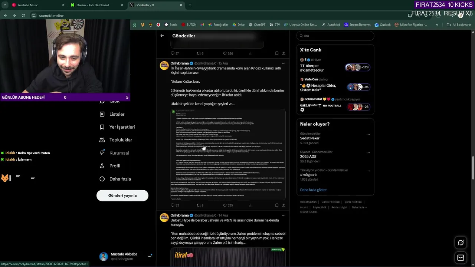Repost the Knoax post with 9 reposts
This screenshot has height=267, width=475.
[x=199, y=205]
